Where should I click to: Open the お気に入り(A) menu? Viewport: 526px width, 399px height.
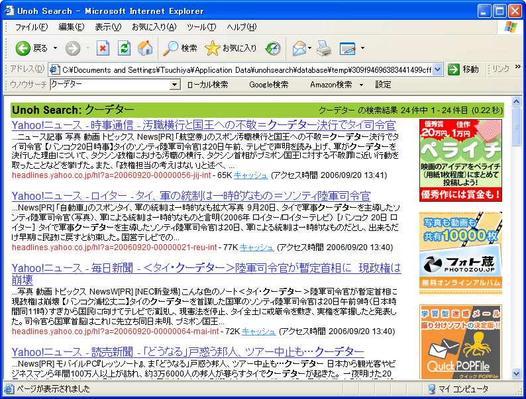point(154,27)
